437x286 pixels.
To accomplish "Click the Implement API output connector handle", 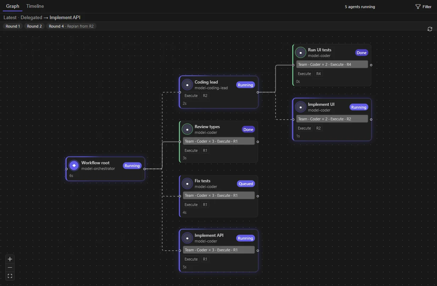I will point(258,251).
